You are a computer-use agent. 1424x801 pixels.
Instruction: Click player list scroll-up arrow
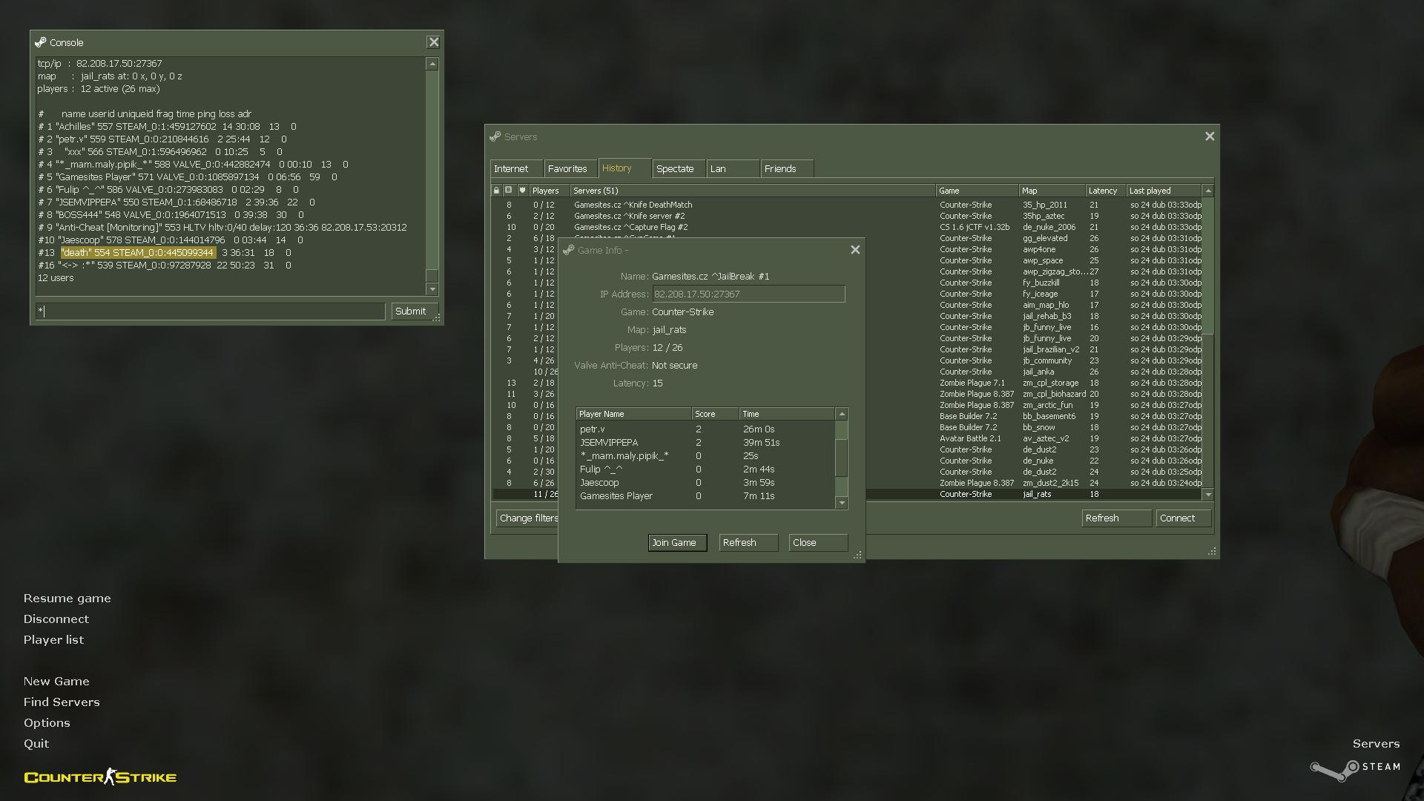coord(842,414)
